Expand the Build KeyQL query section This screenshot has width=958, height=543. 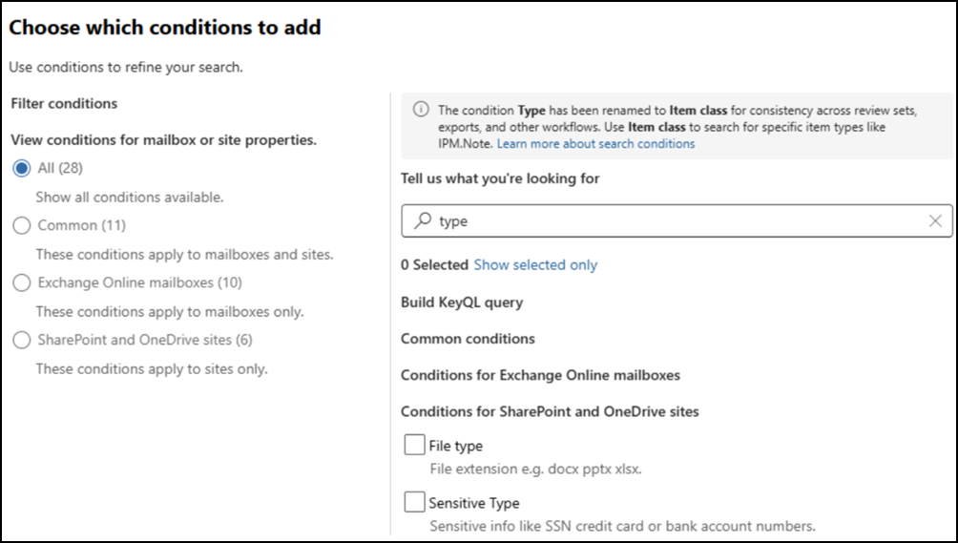(462, 303)
